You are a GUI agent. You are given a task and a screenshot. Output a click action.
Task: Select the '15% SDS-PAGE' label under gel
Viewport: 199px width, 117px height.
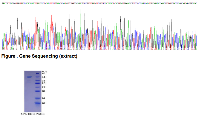[x=33, y=114]
